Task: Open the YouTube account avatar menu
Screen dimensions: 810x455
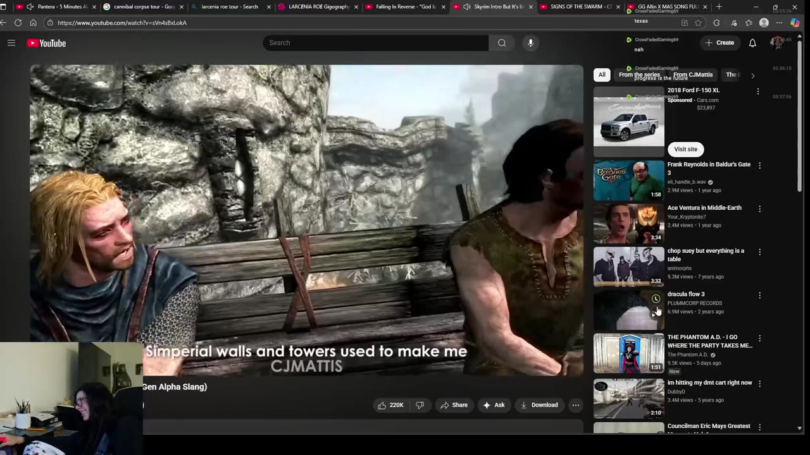Action: coord(776,42)
